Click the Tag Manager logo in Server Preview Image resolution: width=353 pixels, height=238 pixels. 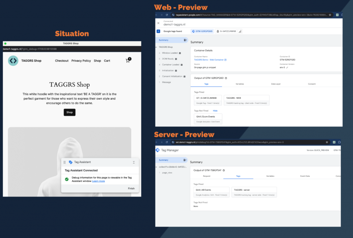158,150
